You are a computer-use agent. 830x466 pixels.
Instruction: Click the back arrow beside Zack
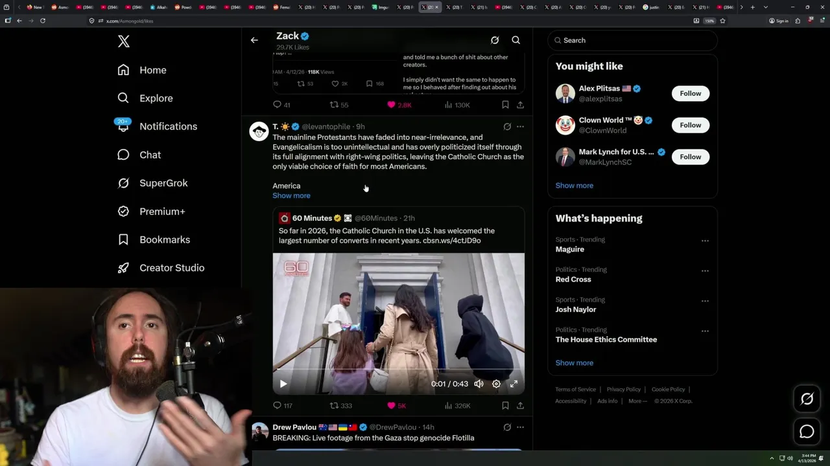(x=254, y=40)
